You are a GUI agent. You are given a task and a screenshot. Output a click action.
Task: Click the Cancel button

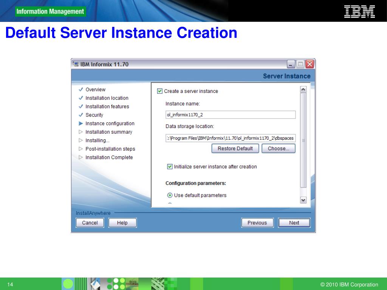90,223
